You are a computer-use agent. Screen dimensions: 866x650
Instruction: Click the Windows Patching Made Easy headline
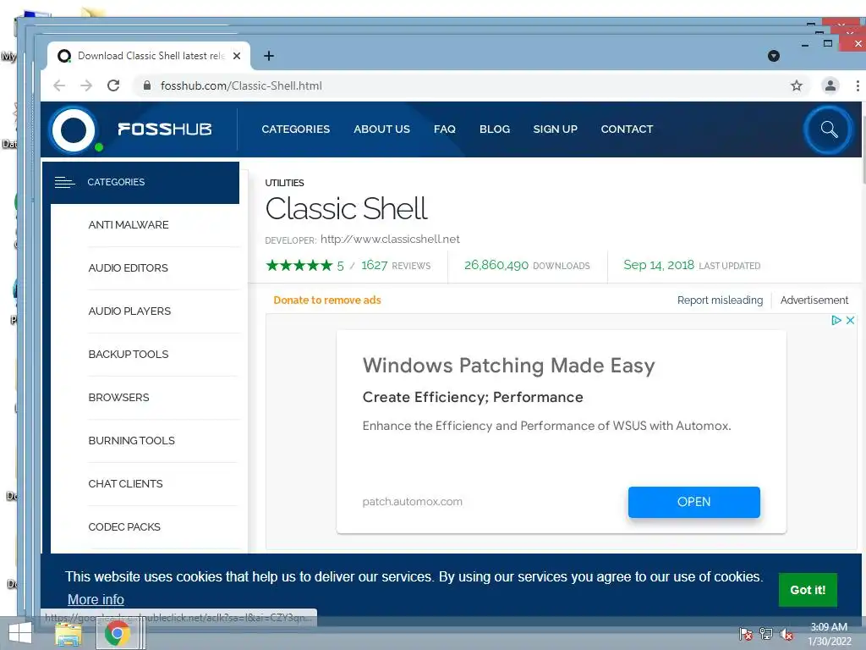(508, 366)
